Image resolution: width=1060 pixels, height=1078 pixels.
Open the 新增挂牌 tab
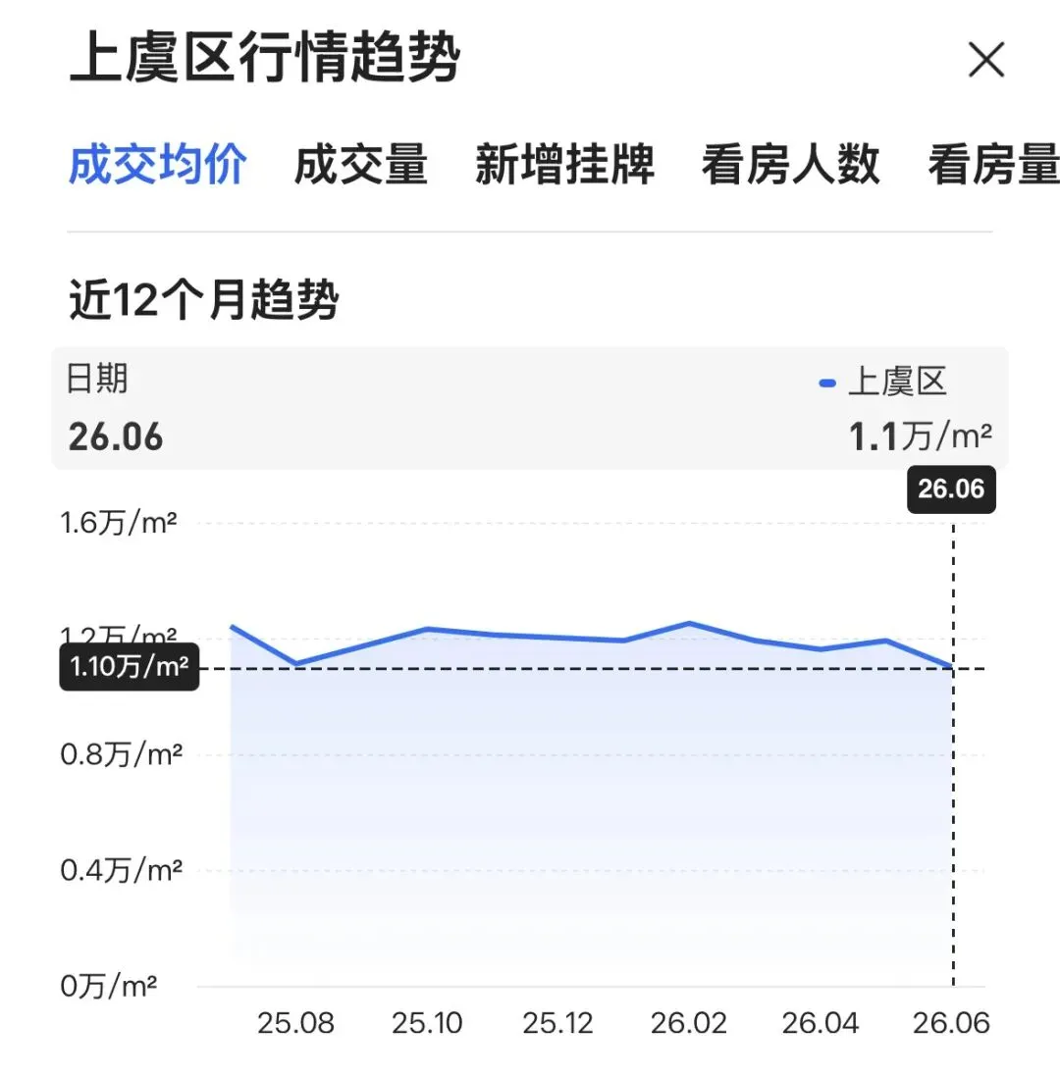[564, 165]
